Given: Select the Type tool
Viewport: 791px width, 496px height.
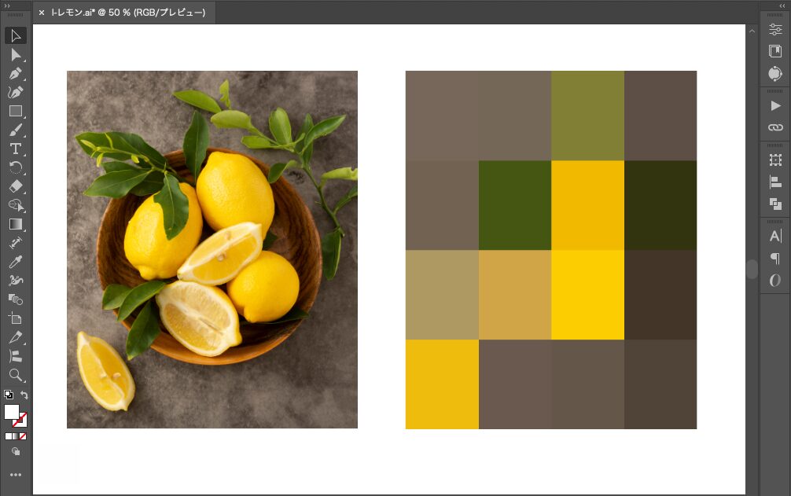Looking at the screenshot, I should pyautogui.click(x=16, y=149).
